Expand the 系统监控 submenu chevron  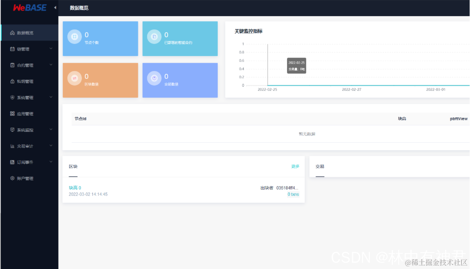pyautogui.click(x=51, y=130)
